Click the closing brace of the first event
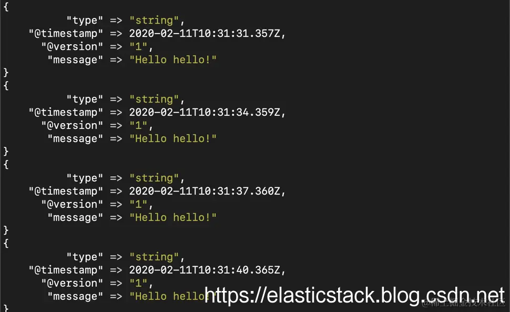Viewport: 510px width, 312px height. point(6,73)
